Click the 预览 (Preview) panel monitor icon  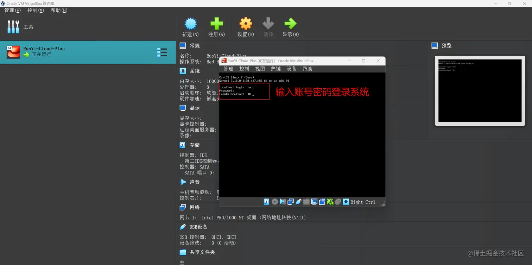(435, 45)
